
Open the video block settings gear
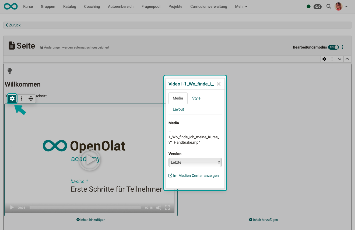(x=12, y=99)
